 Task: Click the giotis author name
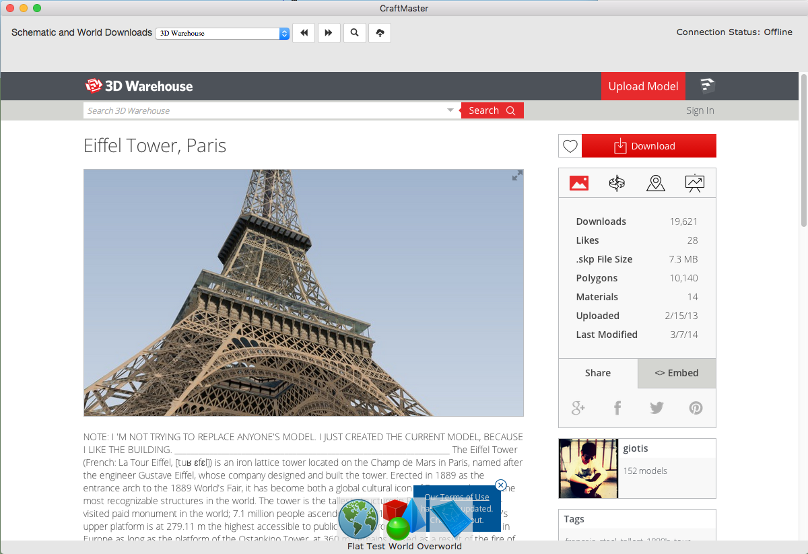pos(636,448)
